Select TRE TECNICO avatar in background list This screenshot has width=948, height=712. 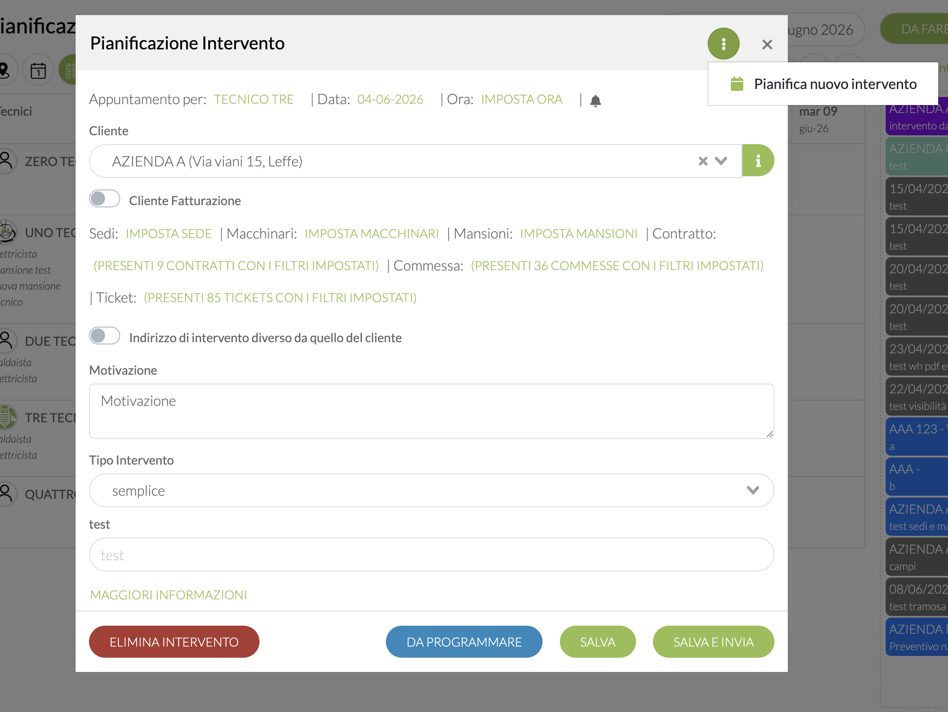click(x=6, y=417)
